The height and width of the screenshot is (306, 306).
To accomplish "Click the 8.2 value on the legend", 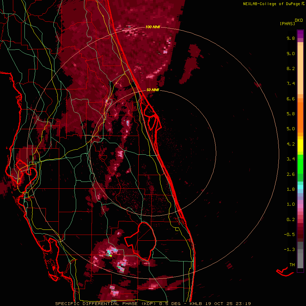I will point(291,68).
